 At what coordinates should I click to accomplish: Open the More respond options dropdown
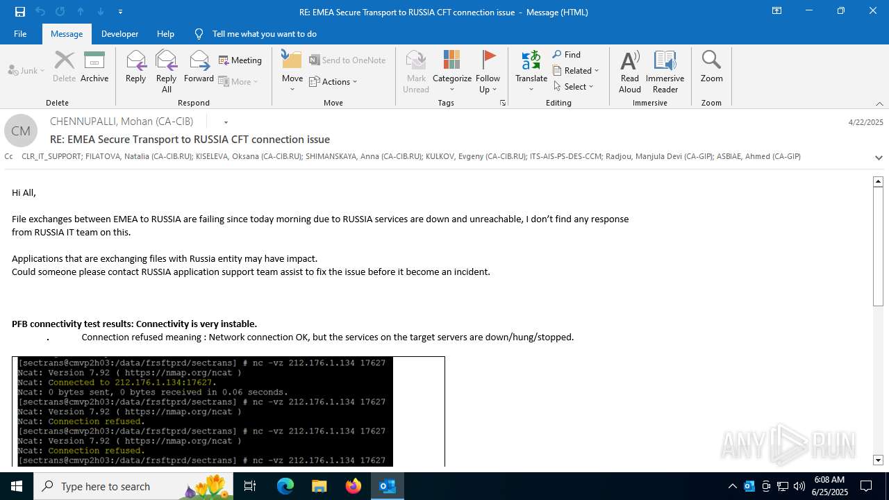coord(238,81)
